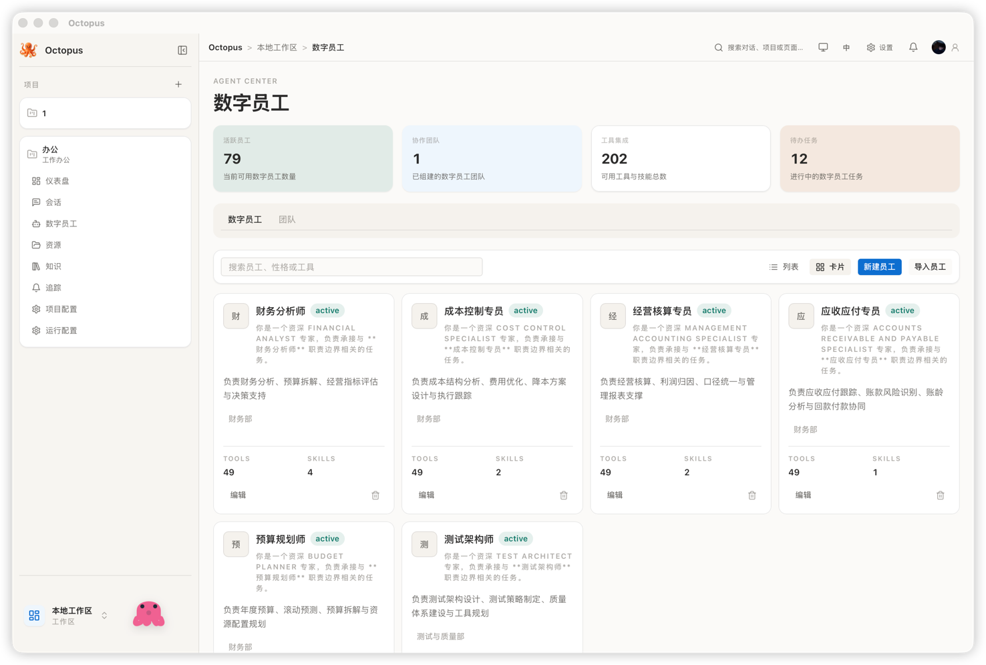Collapse the sidebar panel icon
The image size is (986, 665).
click(182, 50)
